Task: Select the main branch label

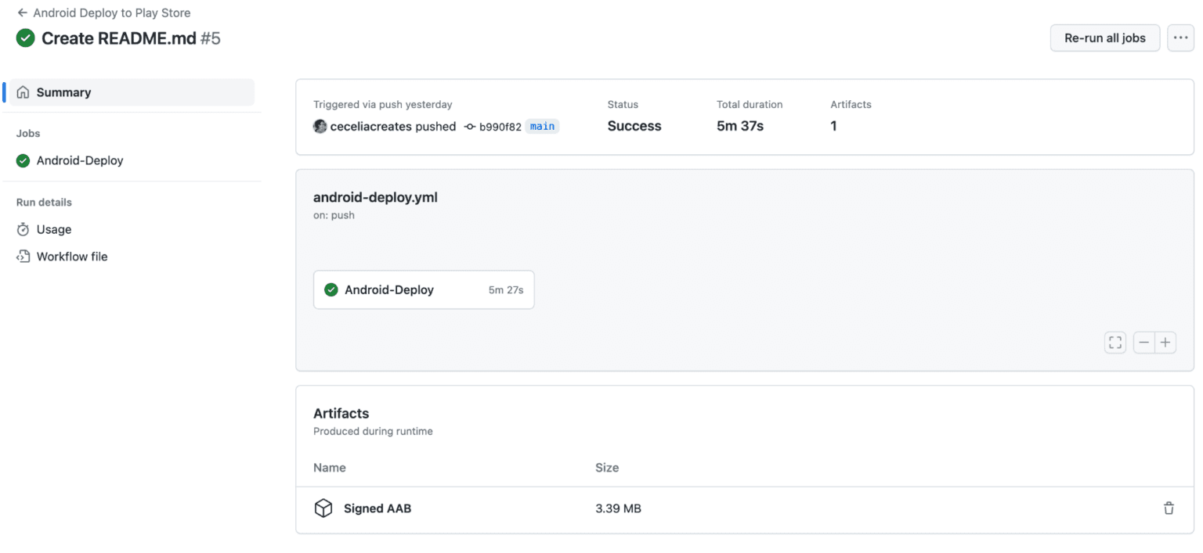Action: pyautogui.click(x=542, y=126)
